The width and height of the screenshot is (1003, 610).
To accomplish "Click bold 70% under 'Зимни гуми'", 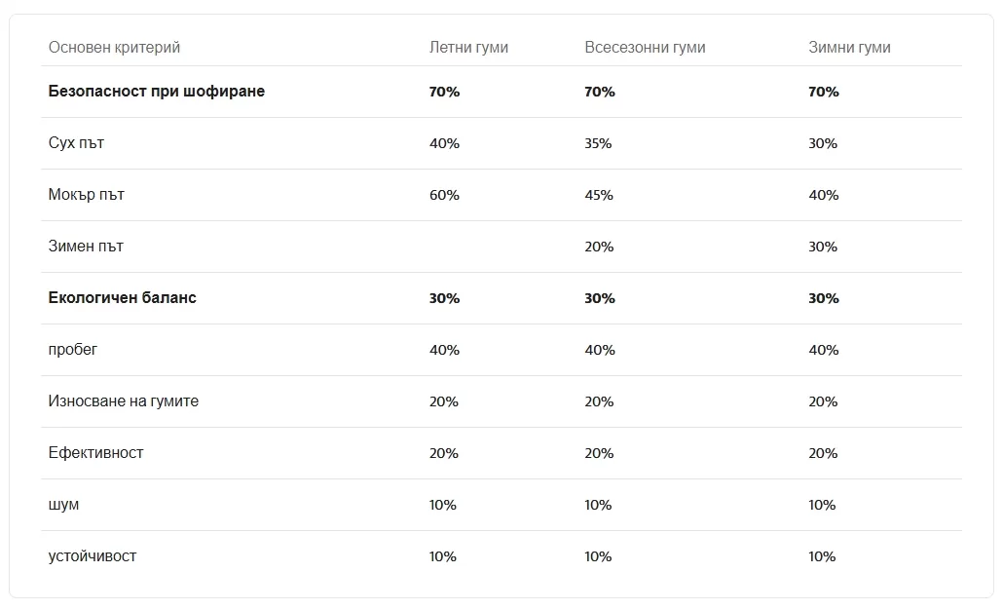I will tap(824, 92).
